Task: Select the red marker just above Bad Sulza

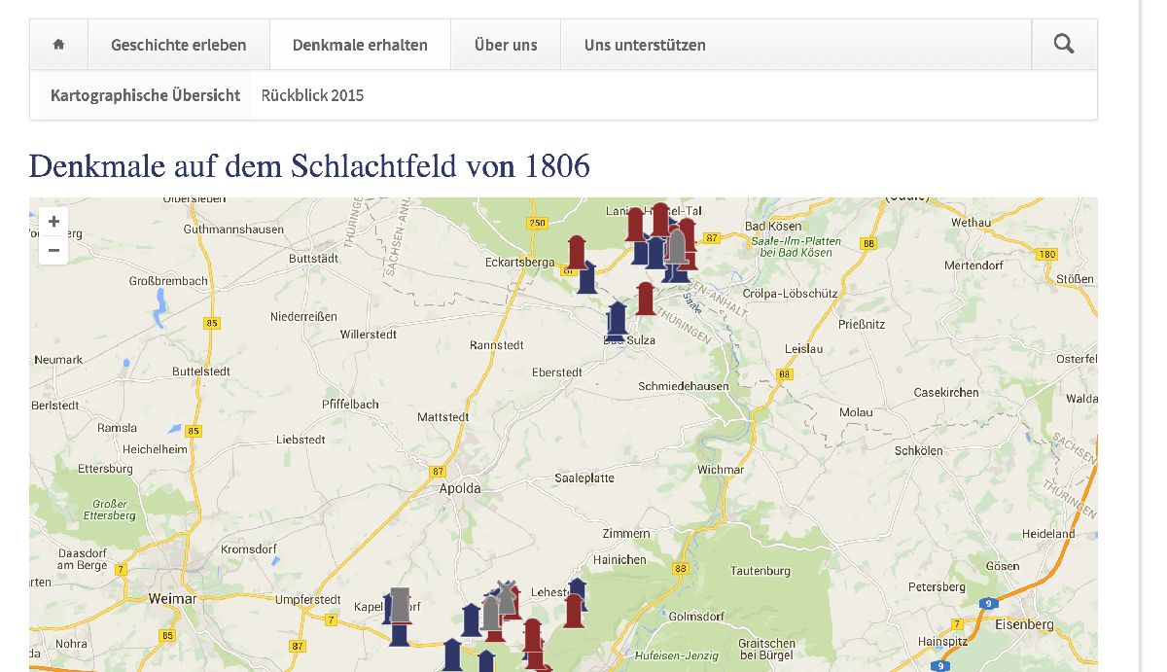Action: pos(645,298)
